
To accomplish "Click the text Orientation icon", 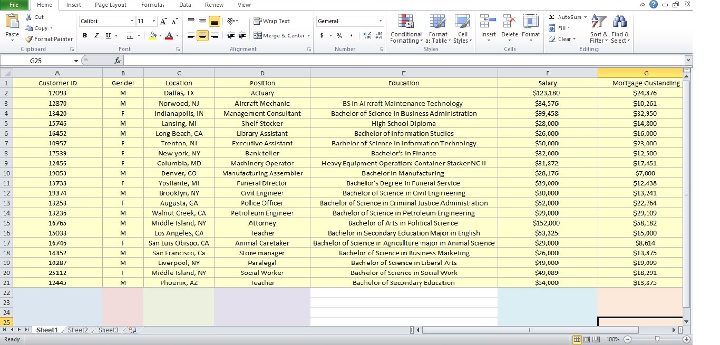I will 232,21.
